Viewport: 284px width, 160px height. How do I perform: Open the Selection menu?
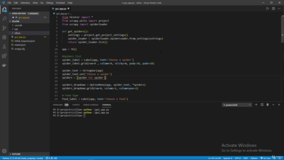click(x=25, y=3)
